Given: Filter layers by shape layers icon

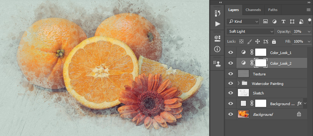Looking at the screenshot, I should 292,22.
